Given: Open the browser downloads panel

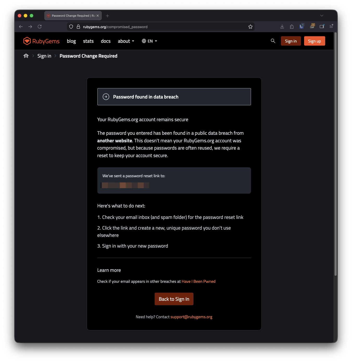Looking at the screenshot, I should tap(282, 27).
